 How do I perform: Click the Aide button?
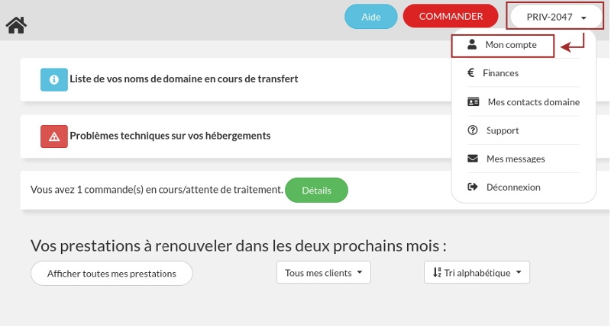click(x=371, y=17)
